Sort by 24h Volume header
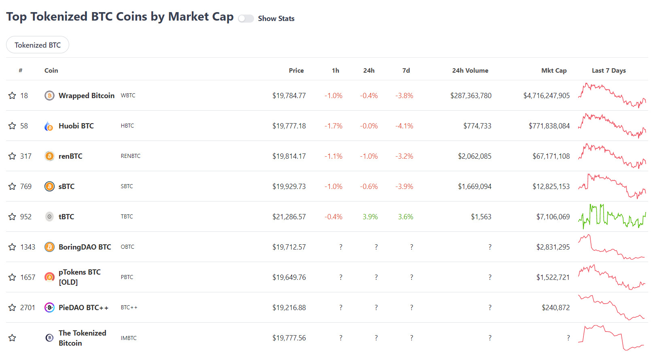This screenshot has height=361, width=670. point(470,70)
